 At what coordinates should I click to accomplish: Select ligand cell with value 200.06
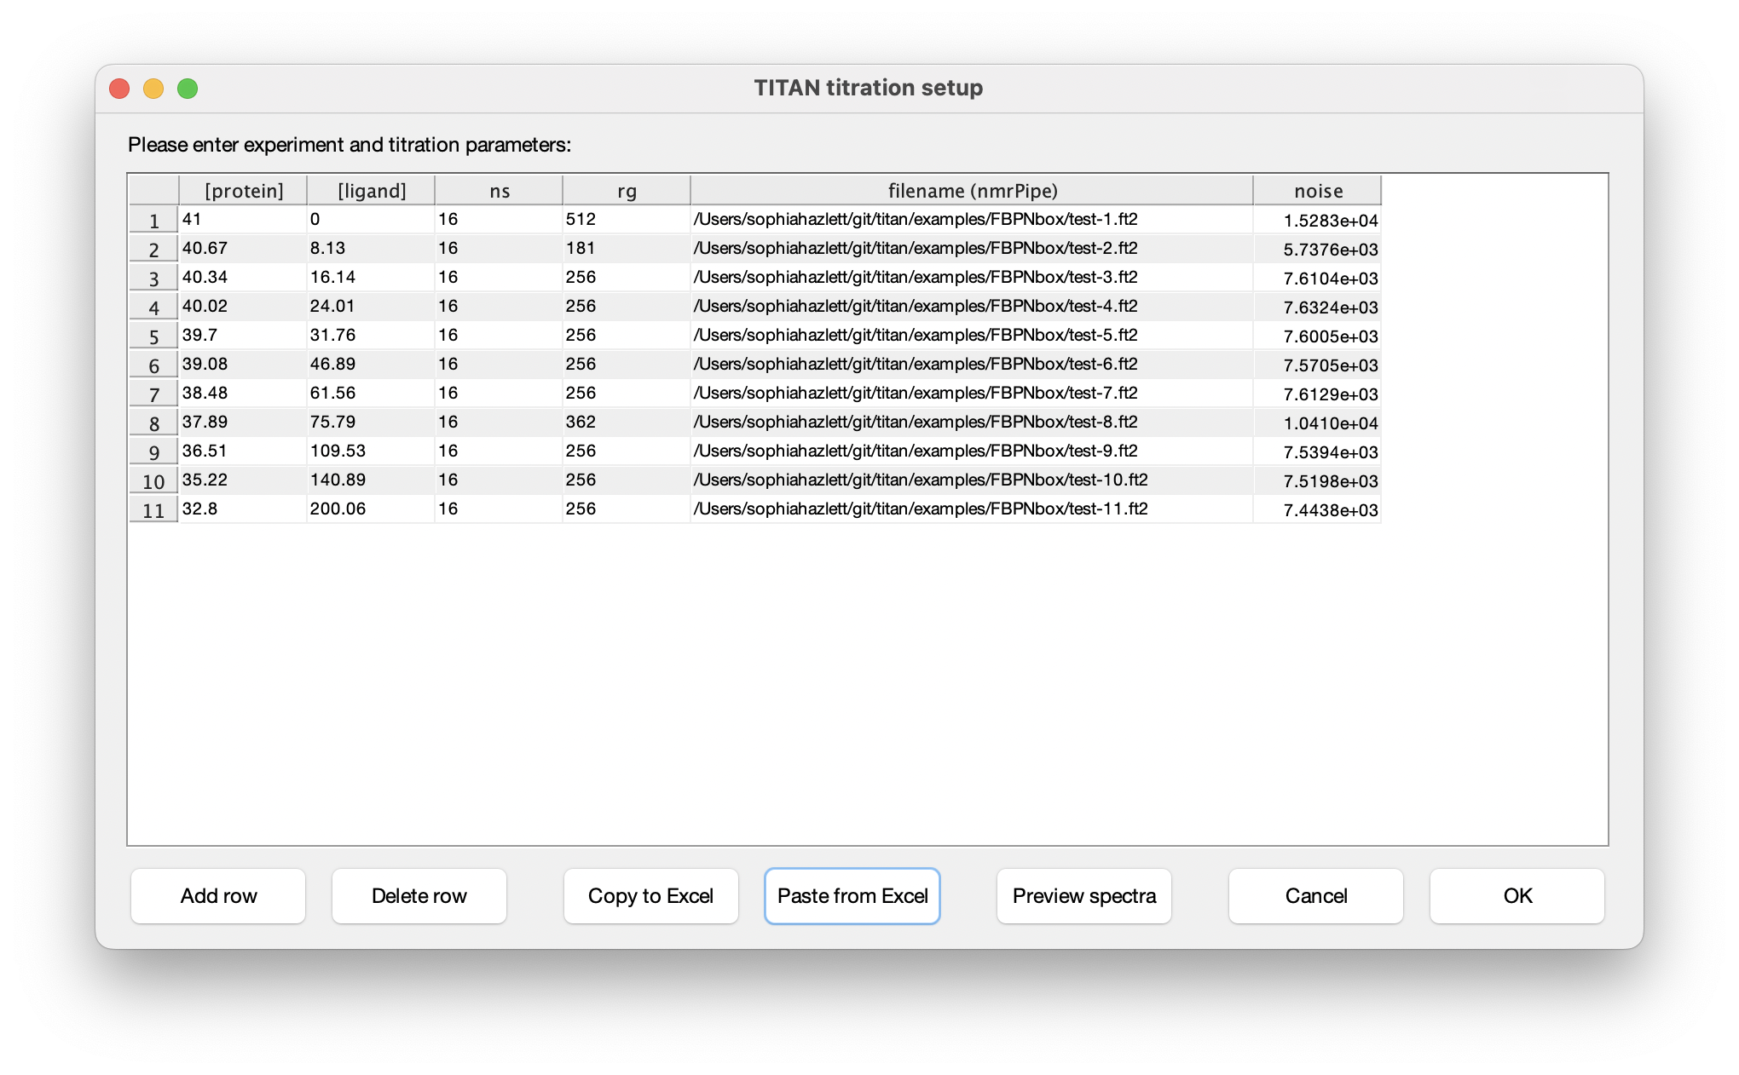pyautogui.click(x=371, y=509)
